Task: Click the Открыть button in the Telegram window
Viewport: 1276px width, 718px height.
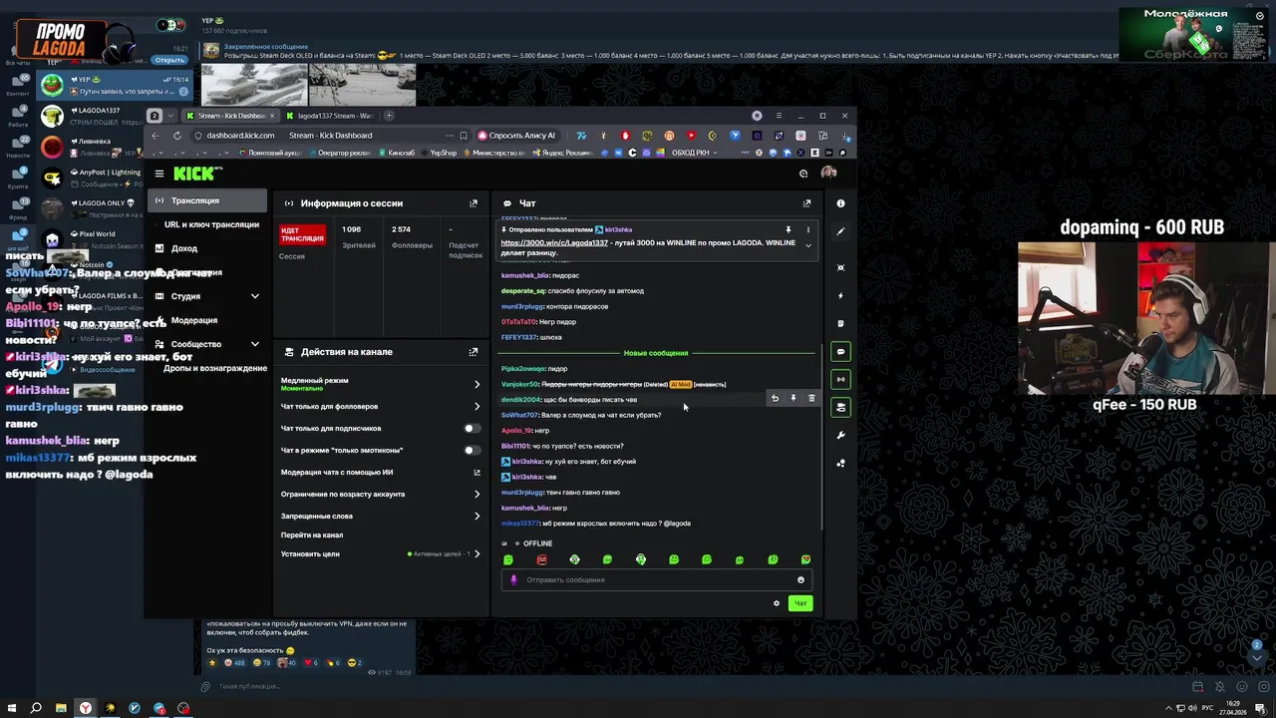Action: (x=169, y=60)
